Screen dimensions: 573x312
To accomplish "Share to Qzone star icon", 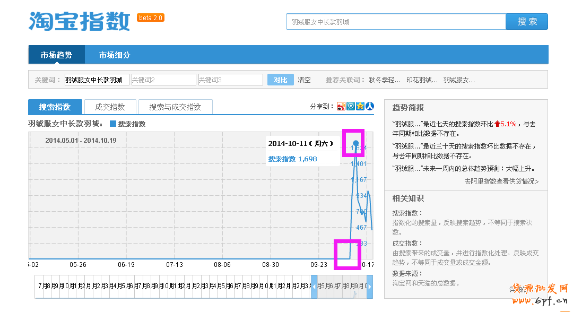I will point(360,106).
